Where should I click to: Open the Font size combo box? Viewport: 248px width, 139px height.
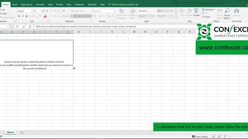point(37,11)
